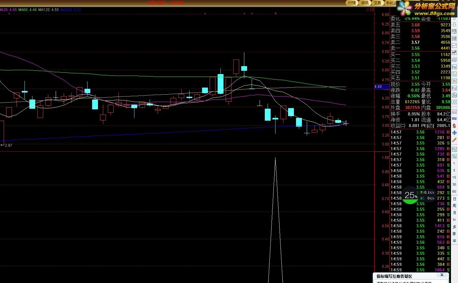Click the F10 company info icon
458x283 pixels.
click(x=454, y=66)
